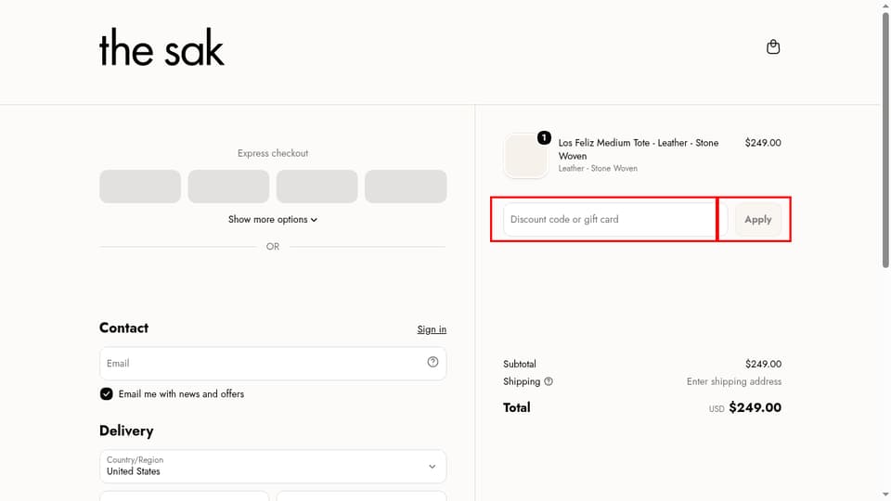Click the Delivery heading

pos(126,431)
